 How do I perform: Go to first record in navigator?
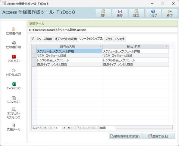(45, 128)
